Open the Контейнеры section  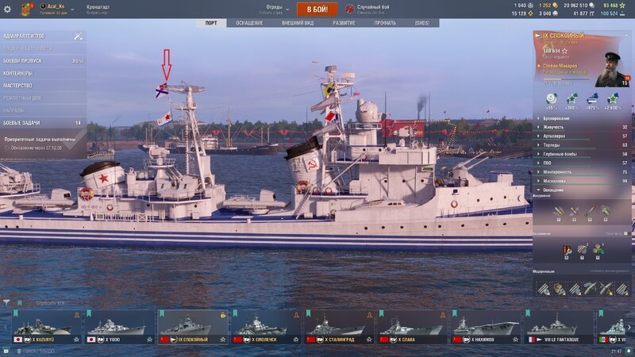43,73
